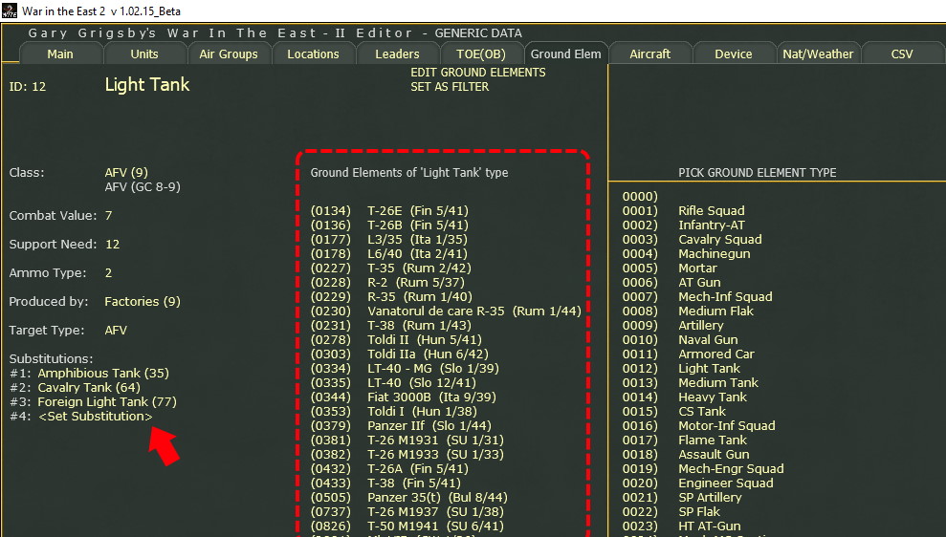Screen dimensions: 946x537
Task: Open the Device tab
Action: 733,54
